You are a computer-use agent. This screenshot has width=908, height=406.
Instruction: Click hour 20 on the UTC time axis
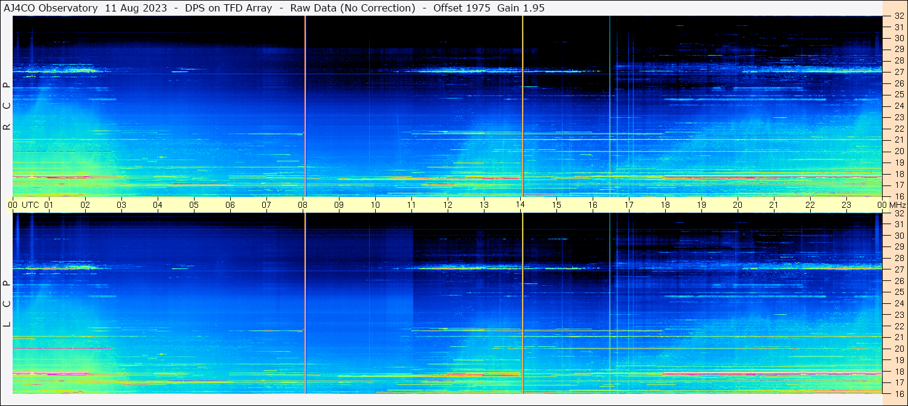738,205
